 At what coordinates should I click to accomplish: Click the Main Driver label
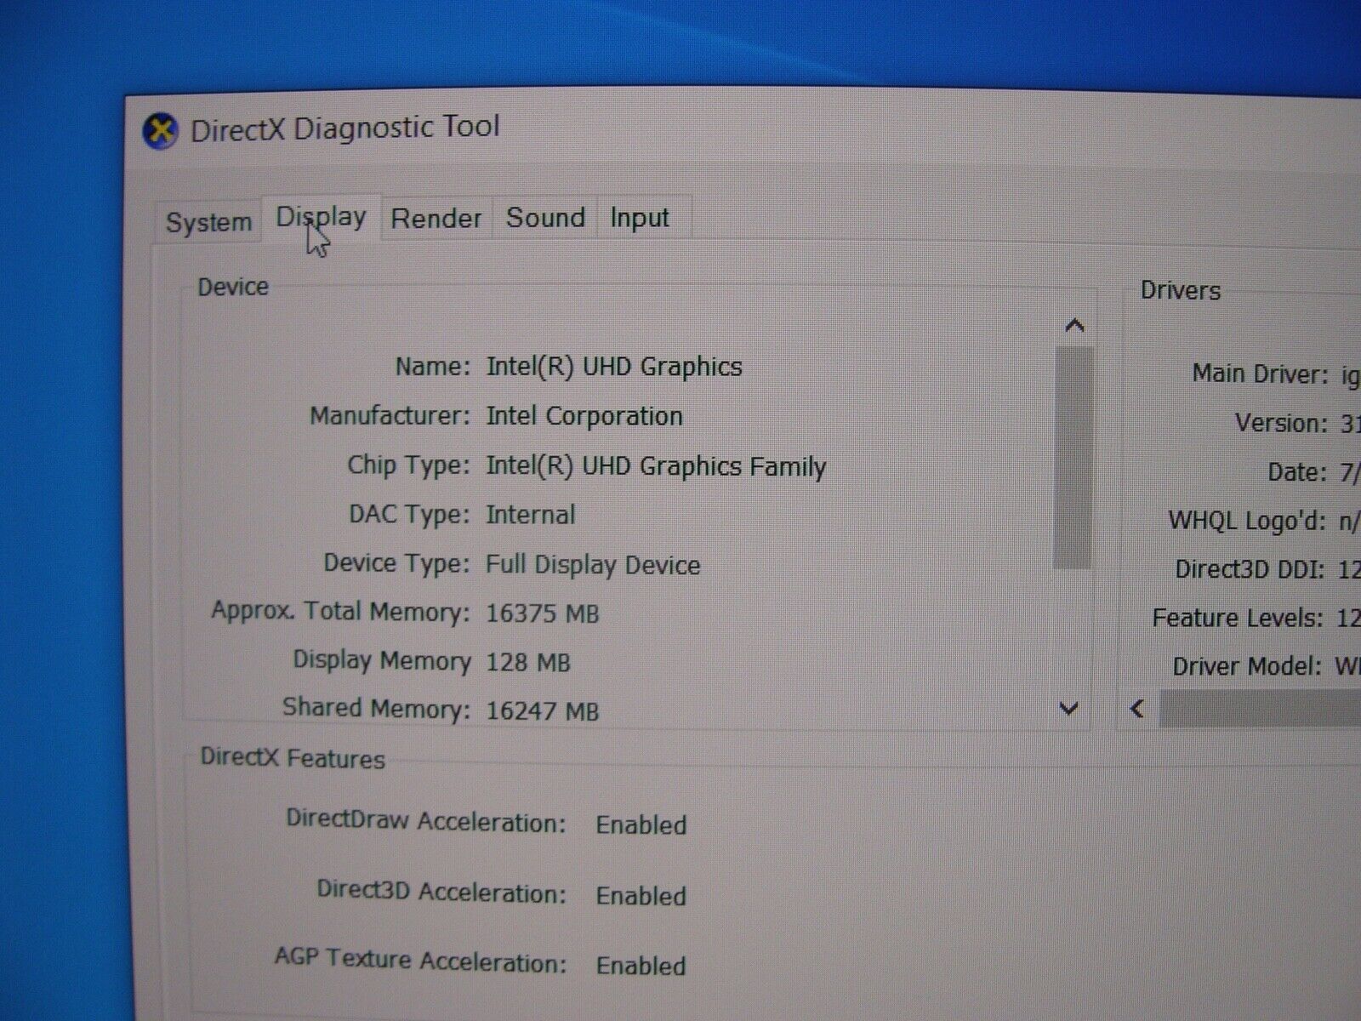pyautogui.click(x=1260, y=374)
